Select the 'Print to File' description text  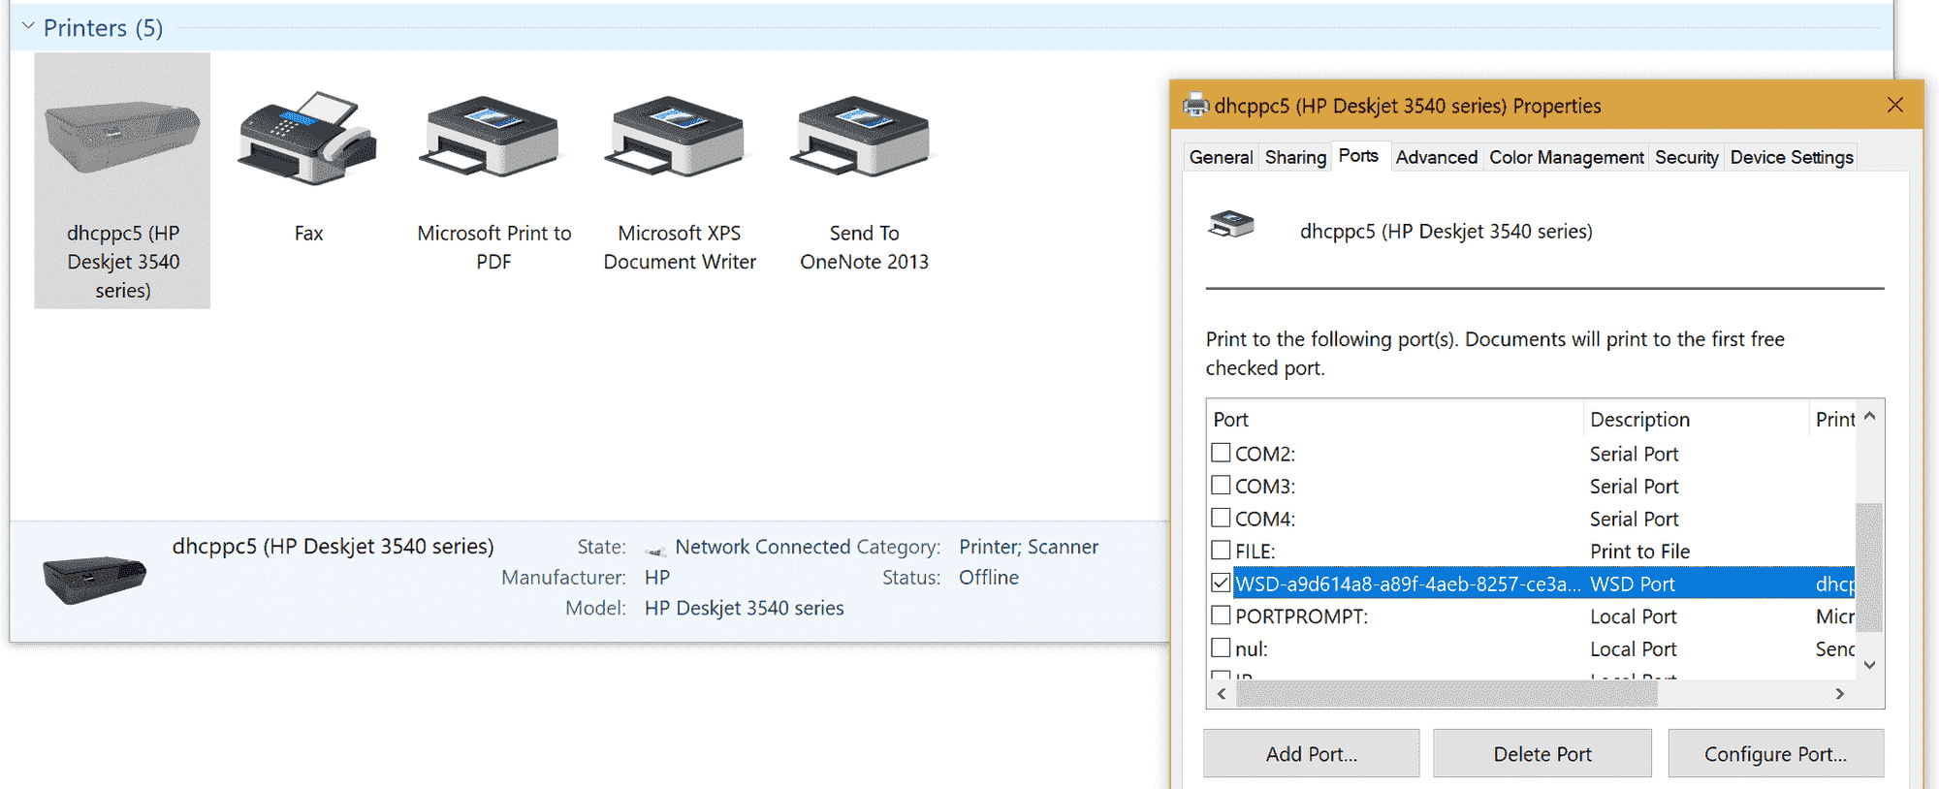click(1639, 551)
